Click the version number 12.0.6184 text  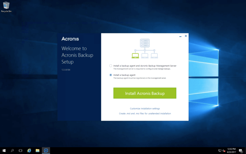coord(66,70)
